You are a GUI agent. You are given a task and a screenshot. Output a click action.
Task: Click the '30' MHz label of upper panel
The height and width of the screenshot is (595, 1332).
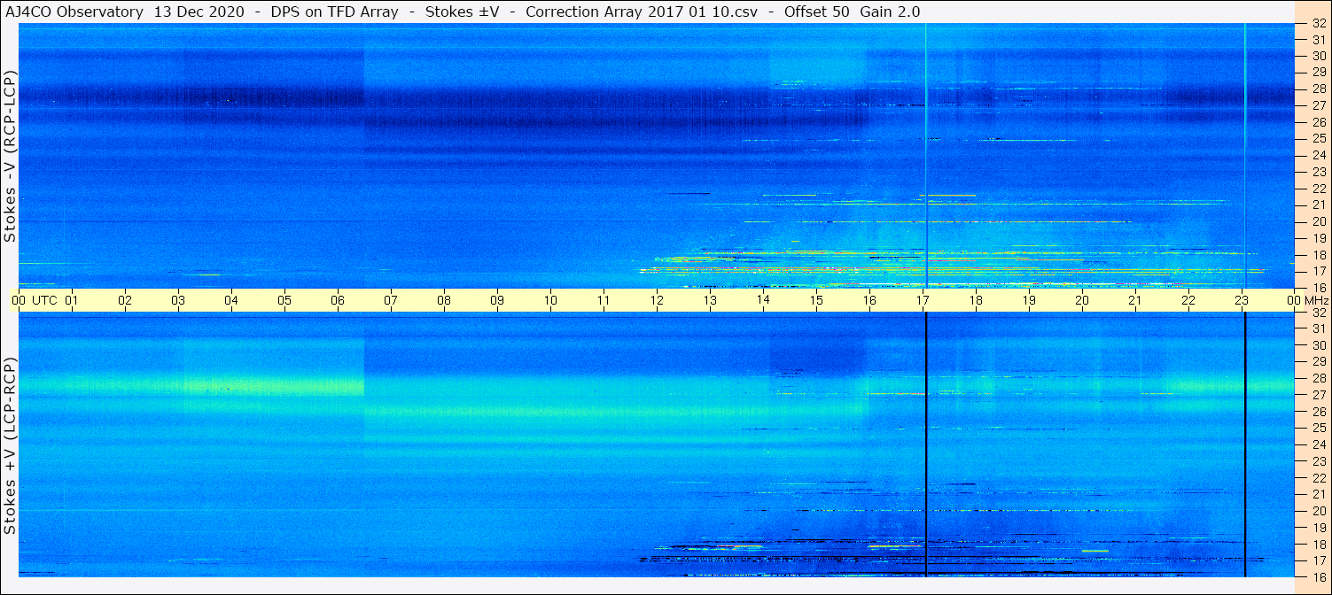point(1319,56)
